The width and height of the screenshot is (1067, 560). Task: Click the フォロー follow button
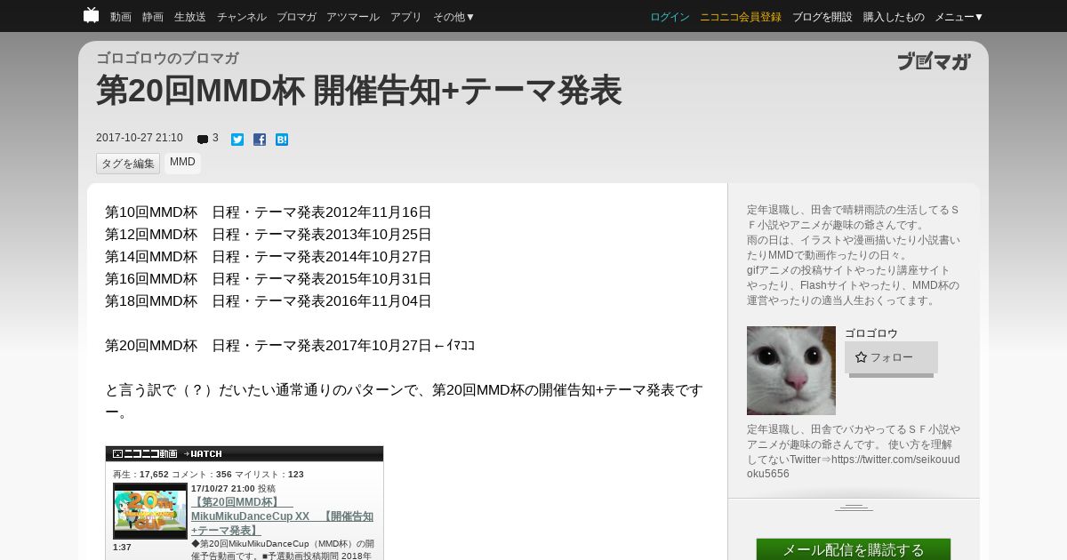[x=891, y=357]
